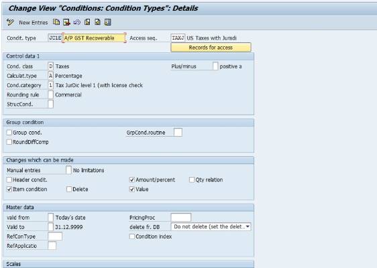This screenshot has width=377, height=268.
Task: Click the Undo change arrow icon
Action: tap(77, 22)
